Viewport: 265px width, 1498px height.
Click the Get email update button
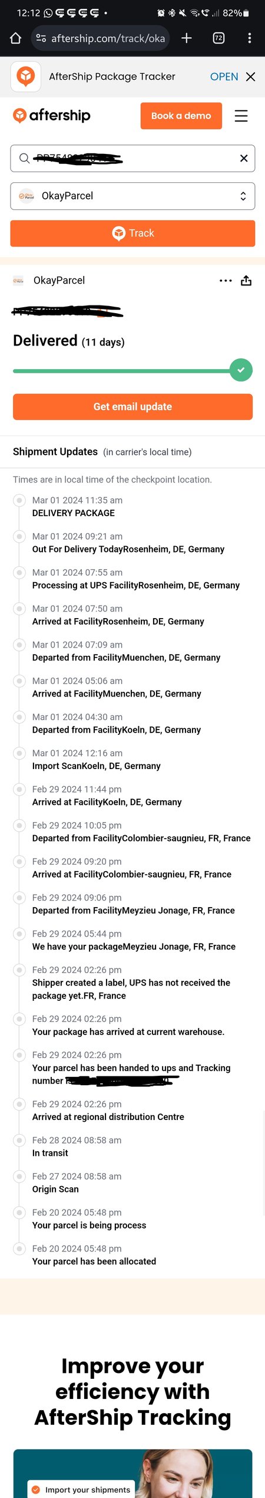(x=132, y=407)
